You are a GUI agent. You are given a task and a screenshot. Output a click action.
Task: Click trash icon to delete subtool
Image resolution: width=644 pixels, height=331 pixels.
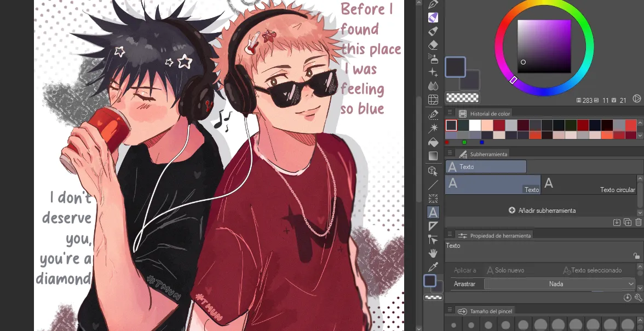tap(639, 222)
